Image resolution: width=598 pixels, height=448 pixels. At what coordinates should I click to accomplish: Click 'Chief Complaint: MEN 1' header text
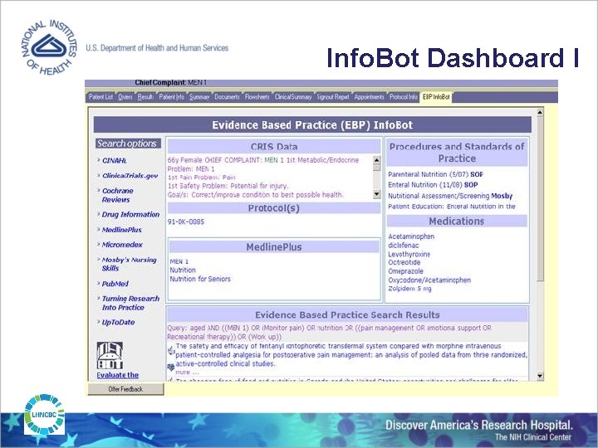[170, 83]
